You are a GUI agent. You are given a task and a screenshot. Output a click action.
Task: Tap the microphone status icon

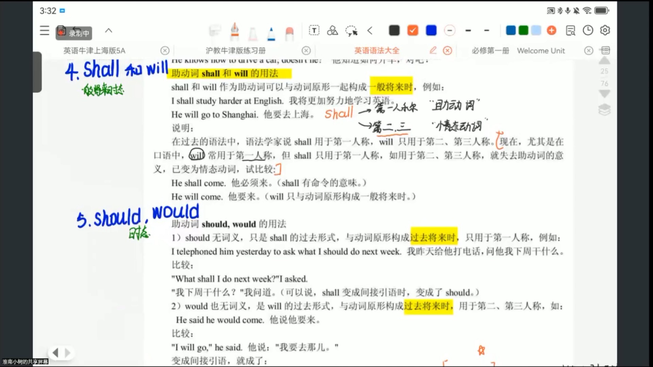click(x=568, y=11)
